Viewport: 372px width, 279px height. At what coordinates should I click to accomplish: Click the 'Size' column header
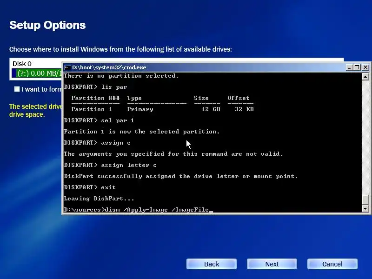[201, 98]
